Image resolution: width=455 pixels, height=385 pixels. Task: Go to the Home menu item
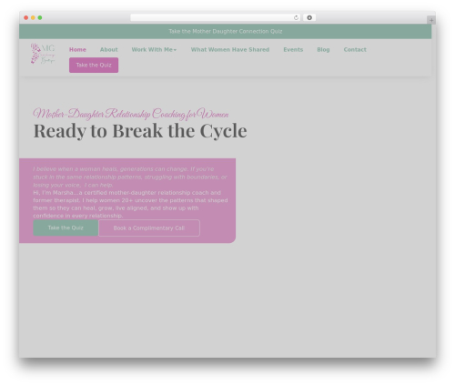pos(77,49)
